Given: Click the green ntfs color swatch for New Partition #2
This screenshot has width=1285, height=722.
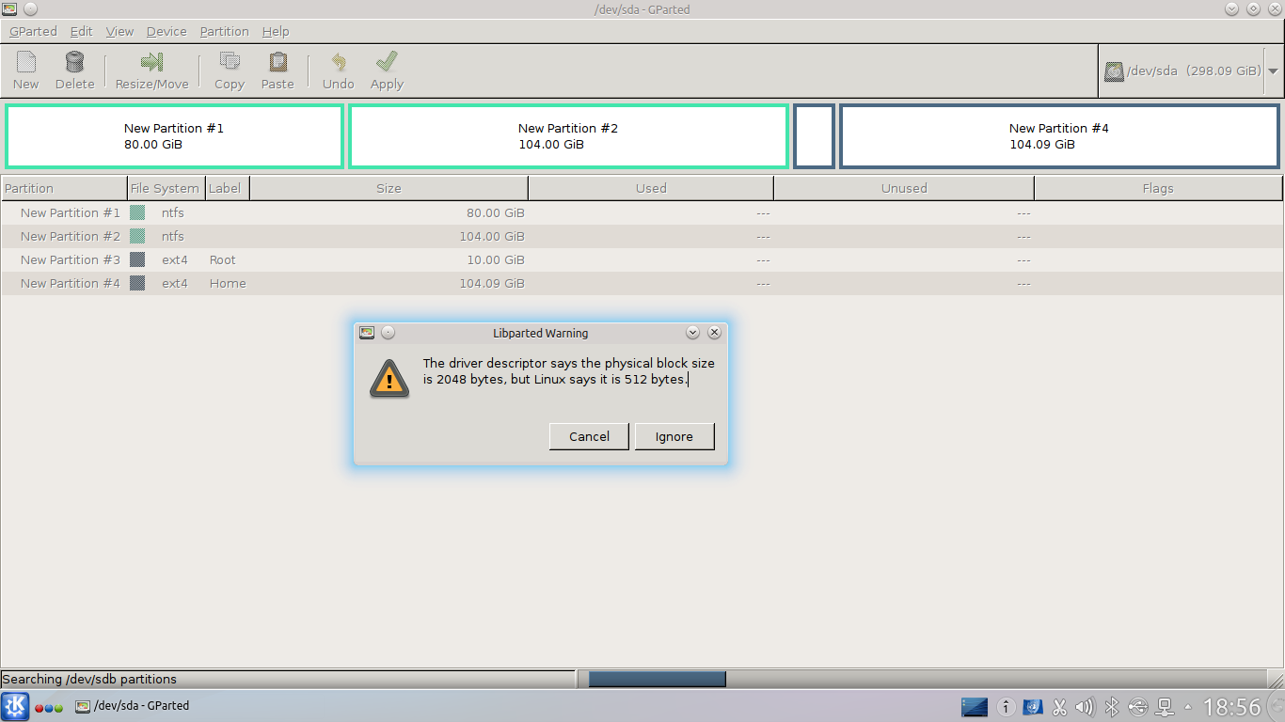Looking at the screenshot, I should pyautogui.click(x=137, y=236).
